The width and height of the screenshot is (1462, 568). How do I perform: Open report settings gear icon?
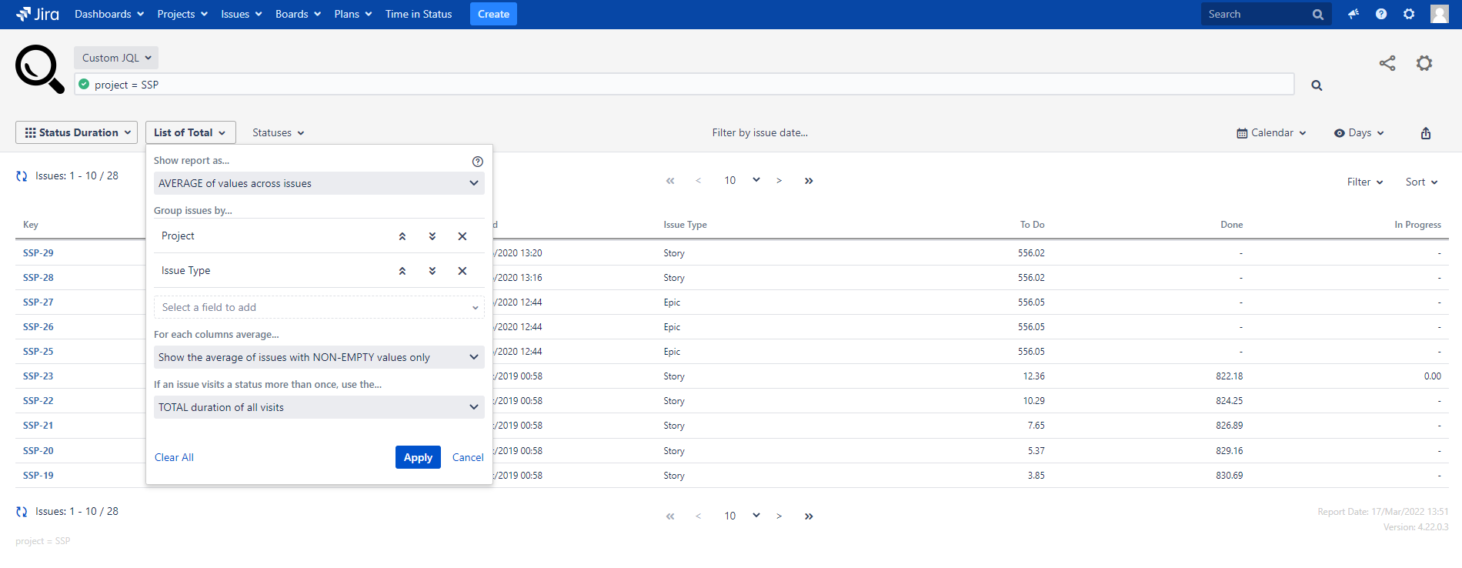(x=1424, y=63)
